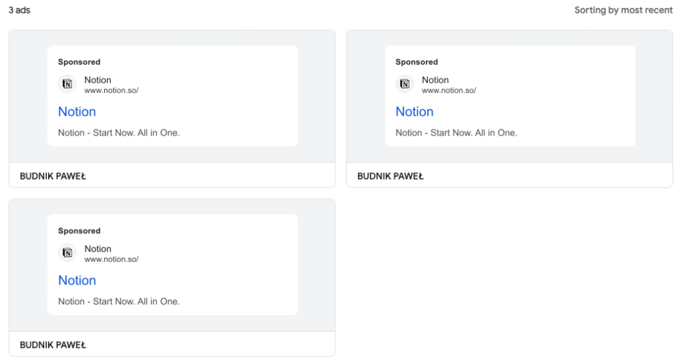This screenshot has width=683, height=364.
Task: Select advertiser BUDNIK PAWEŁ under the top-left ad
Action: pyautogui.click(x=53, y=176)
